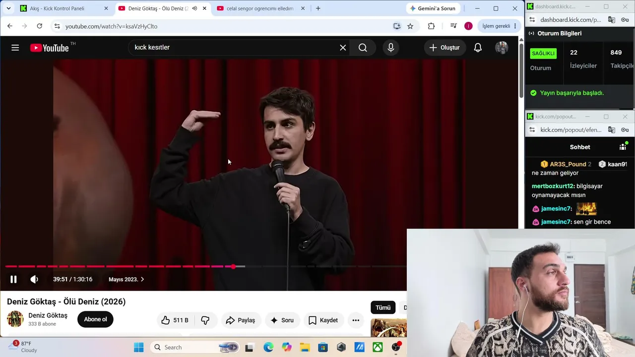This screenshot has width=635, height=357.
Task: Mute the video with the speaker icon
Action: click(x=34, y=279)
